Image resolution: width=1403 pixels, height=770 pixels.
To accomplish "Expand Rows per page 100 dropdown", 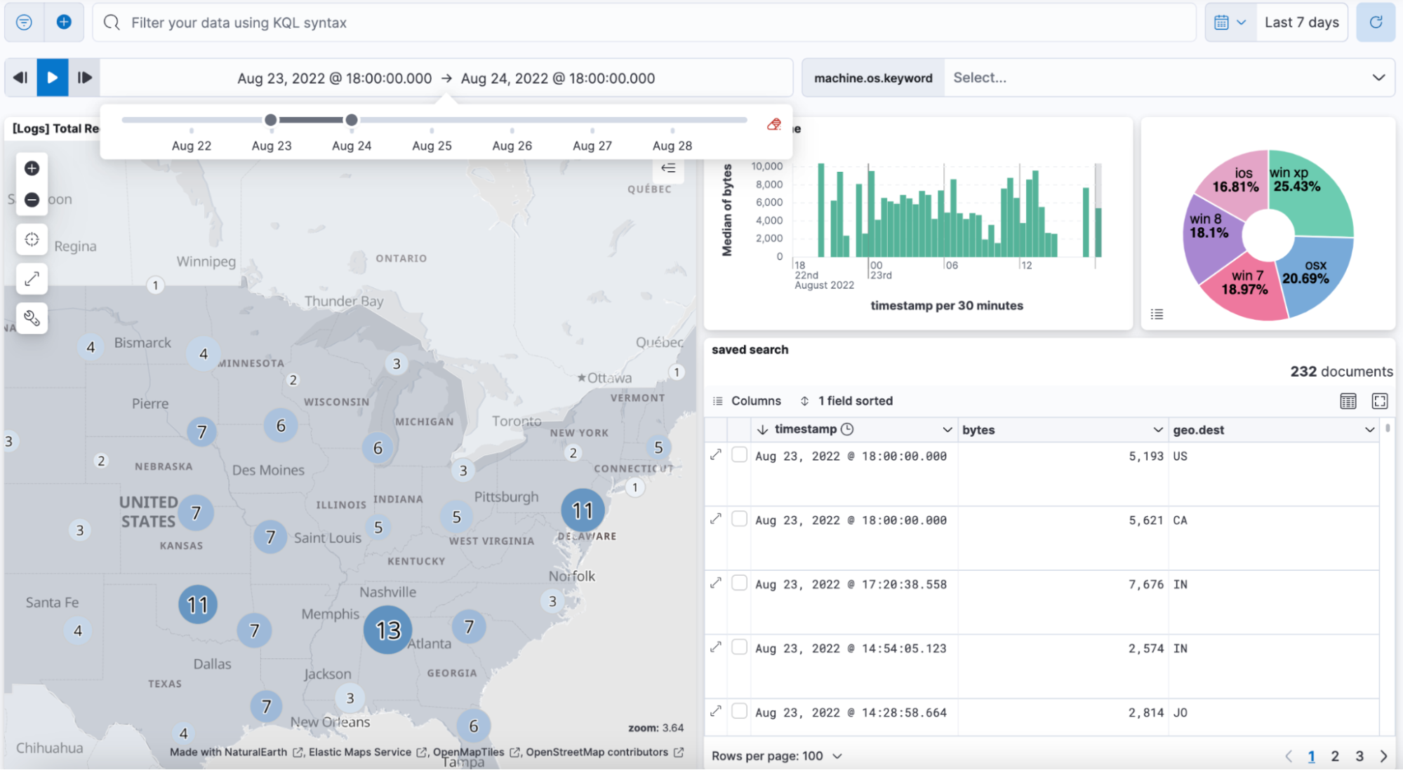I will tap(776, 756).
